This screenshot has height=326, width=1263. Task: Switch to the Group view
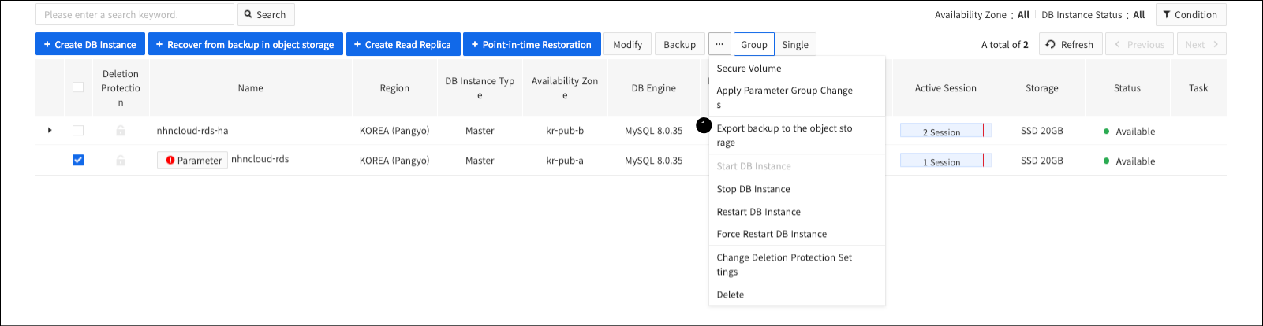pyautogui.click(x=753, y=44)
